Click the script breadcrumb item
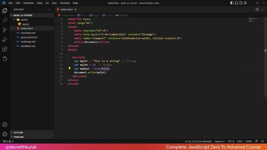The image size is (267, 150). pos(108,15)
